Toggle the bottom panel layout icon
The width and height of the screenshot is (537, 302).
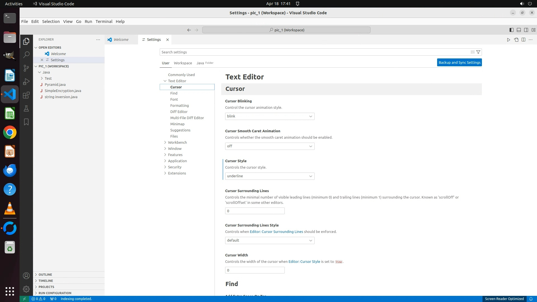(519, 30)
